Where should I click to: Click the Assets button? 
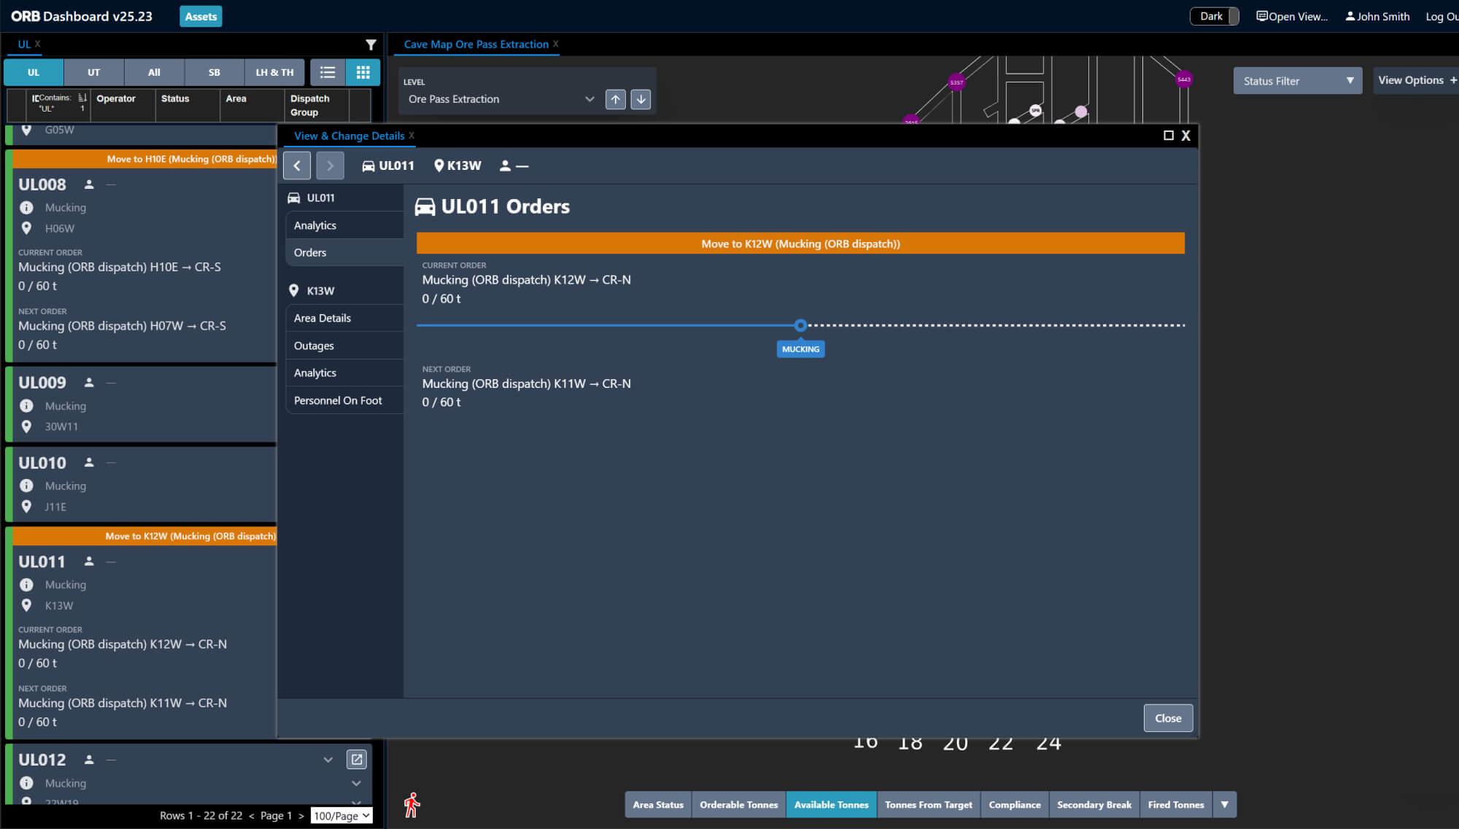click(201, 16)
